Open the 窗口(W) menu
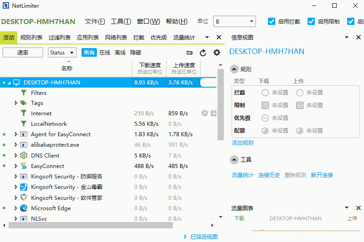This screenshot has width=364, height=242. tap(148, 21)
